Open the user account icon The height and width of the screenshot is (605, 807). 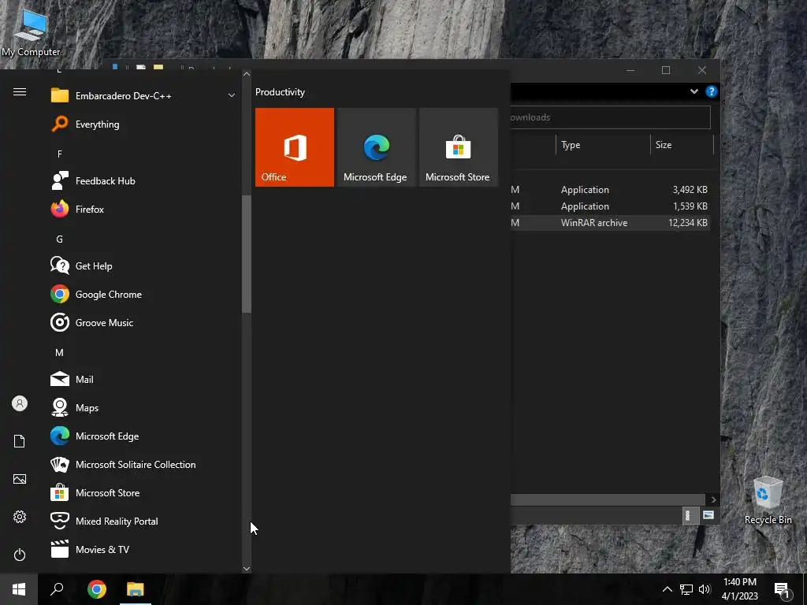(x=20, y=403)
